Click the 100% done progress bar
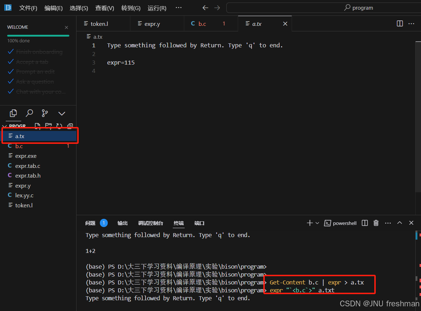The height and width of the screenshot is (311, 421). coord(38,36)
